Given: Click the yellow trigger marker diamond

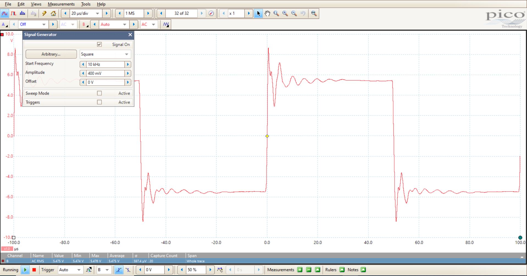Looking at the screenshot, I should click(267, 136).
